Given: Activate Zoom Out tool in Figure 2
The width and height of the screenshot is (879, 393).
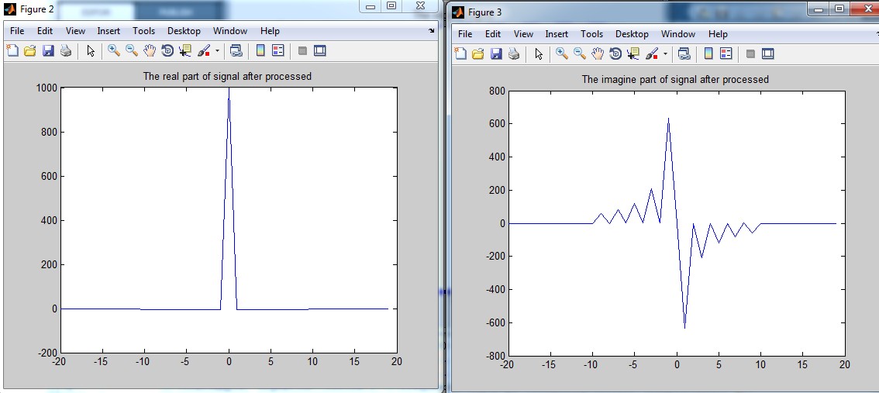Looking at the screenshot, I should point(132,51).
